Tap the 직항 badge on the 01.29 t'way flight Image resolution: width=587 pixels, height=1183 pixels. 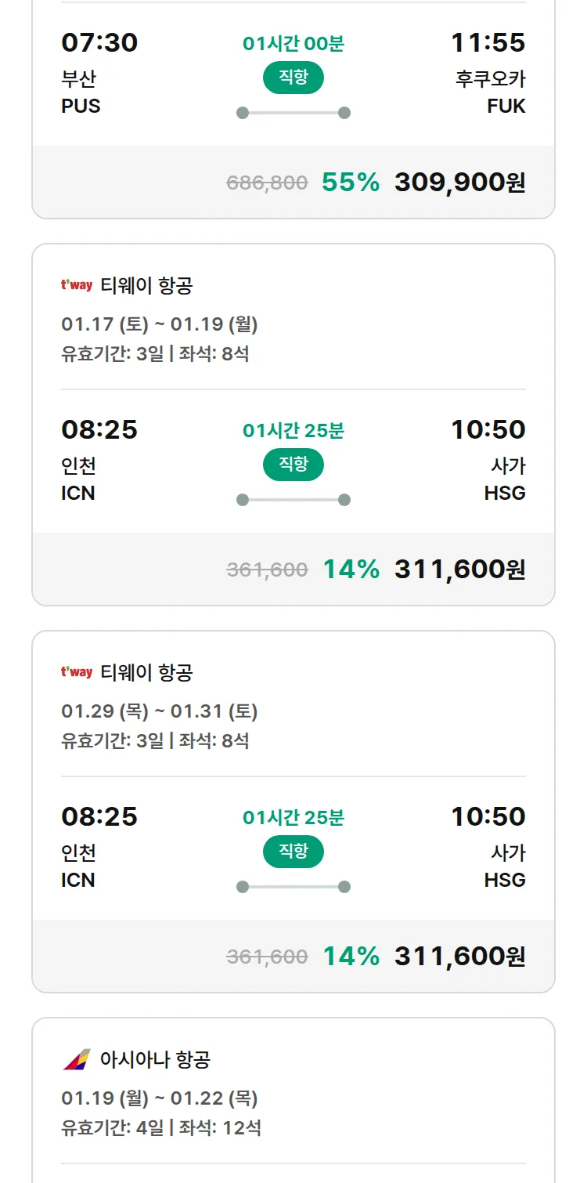(x=293, y=852)
